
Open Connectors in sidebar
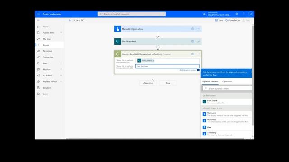point(48,57)
